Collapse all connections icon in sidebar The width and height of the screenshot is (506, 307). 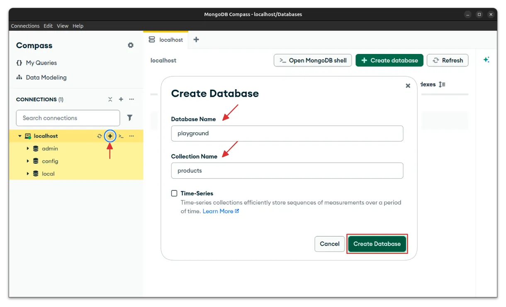coord(110,100)
